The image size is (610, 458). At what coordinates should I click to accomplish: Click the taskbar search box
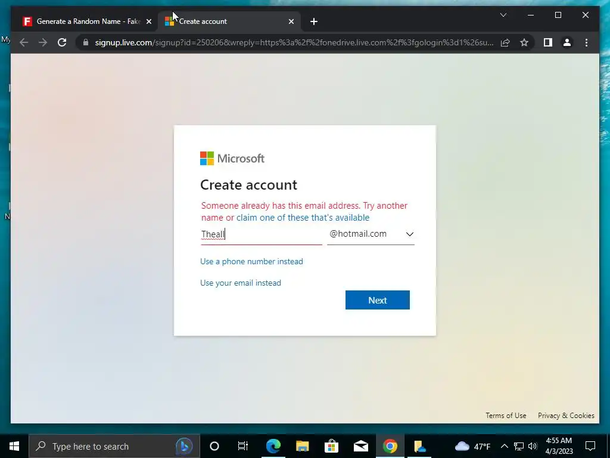click(114, 446)
